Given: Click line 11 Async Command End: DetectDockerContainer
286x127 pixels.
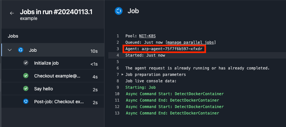Looking at the screenshot, I should tap(173, 100).
